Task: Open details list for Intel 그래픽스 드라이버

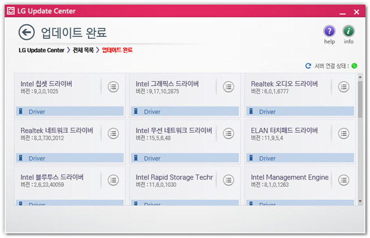Action: [228, 87]
